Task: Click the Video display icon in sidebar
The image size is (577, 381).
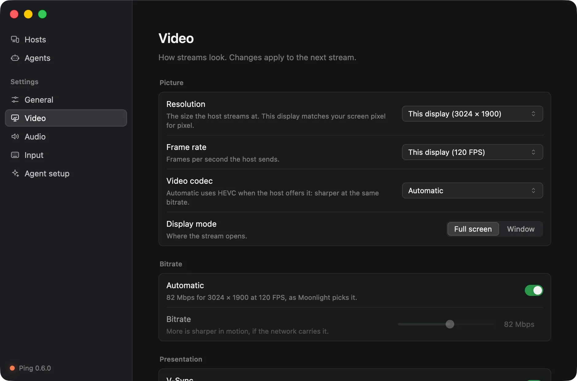Action: (15, 118)
